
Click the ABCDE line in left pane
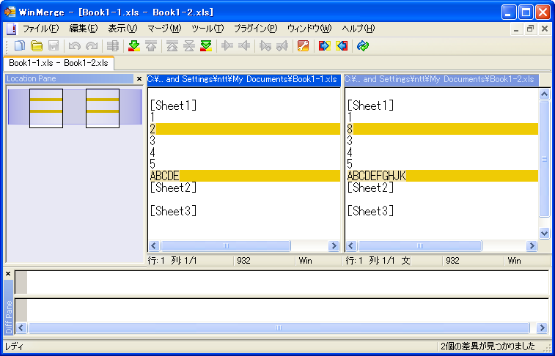click(244, 176)
